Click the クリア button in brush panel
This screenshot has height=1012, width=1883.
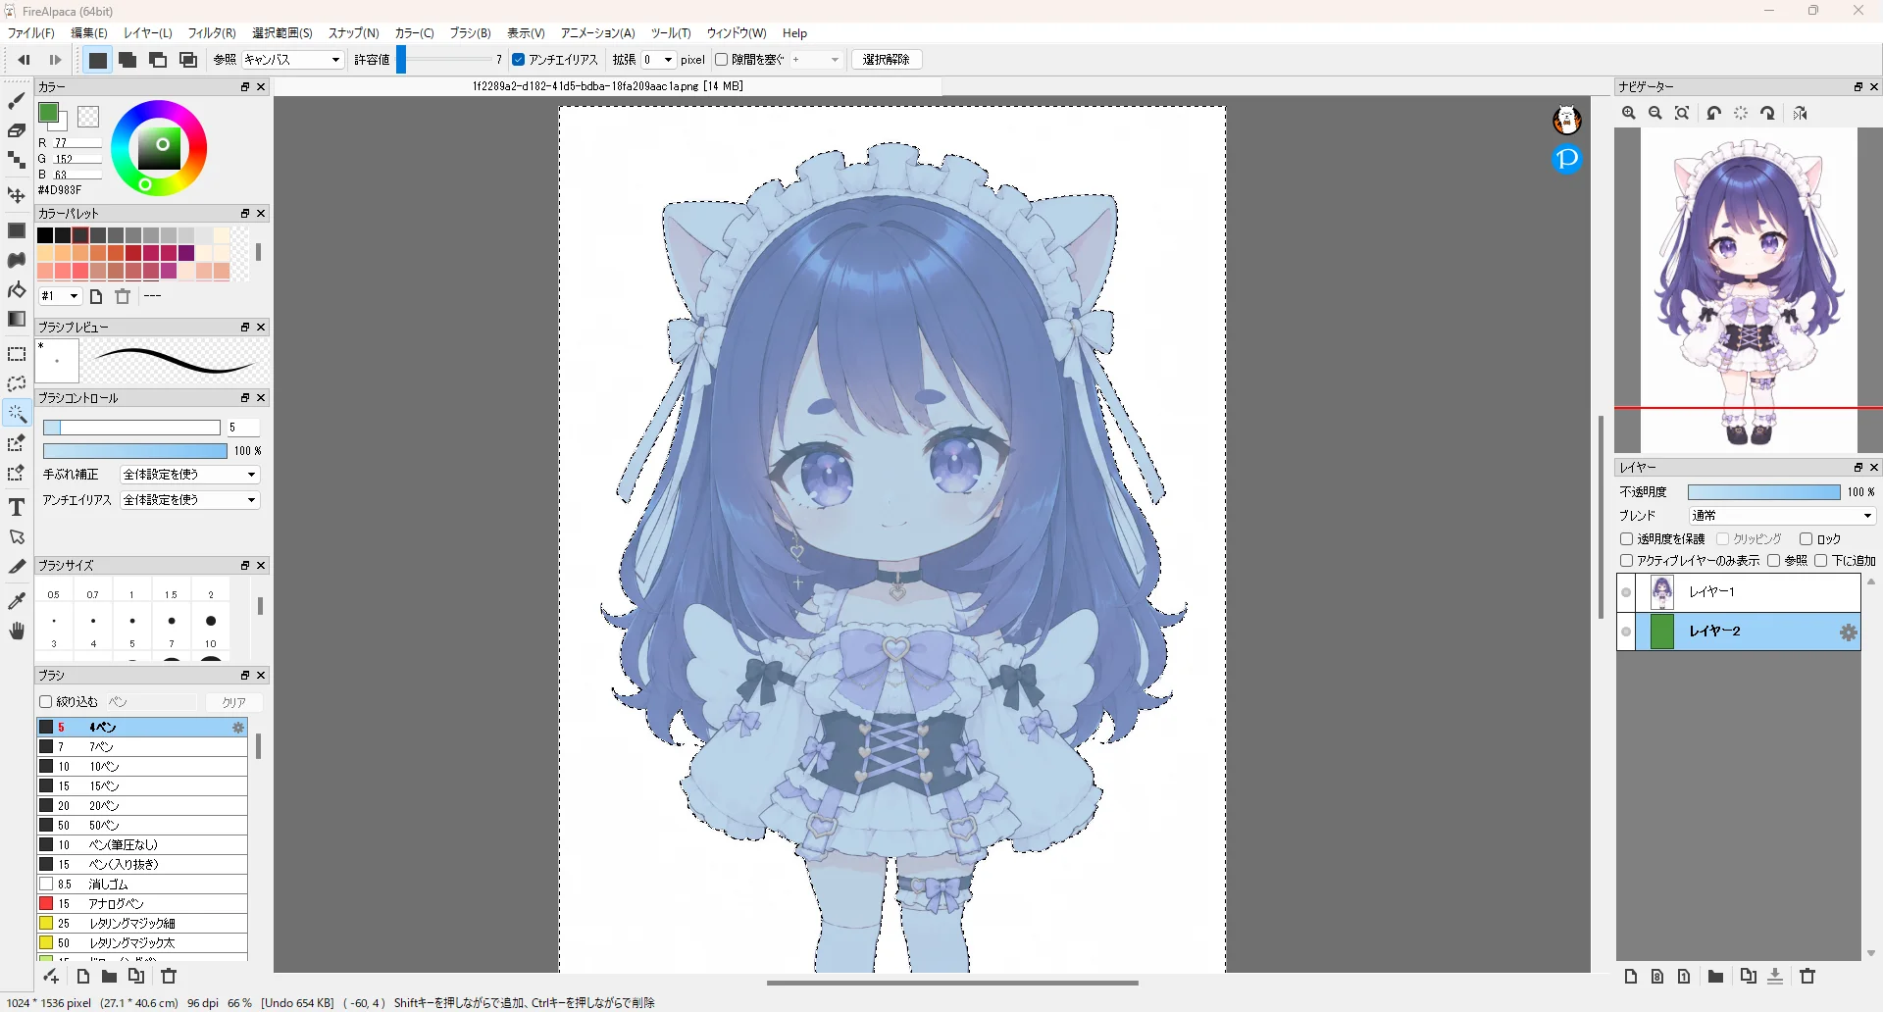(233, 702)
